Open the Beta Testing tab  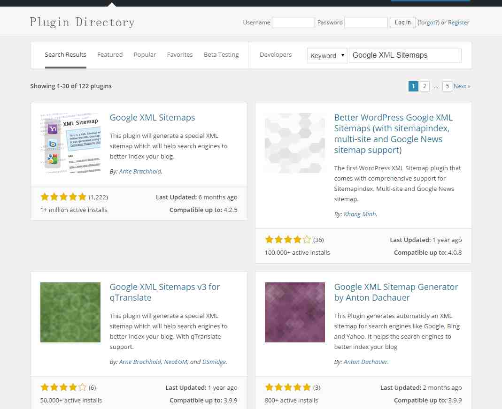click(221, 55)
